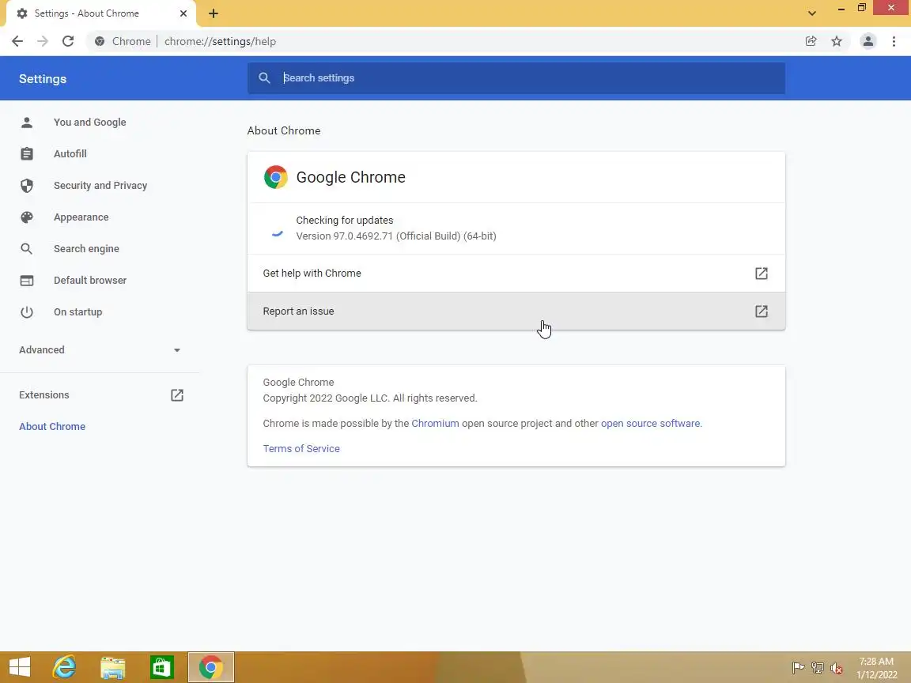Click the Google Chrome logo in About card

tap(276, 177)
